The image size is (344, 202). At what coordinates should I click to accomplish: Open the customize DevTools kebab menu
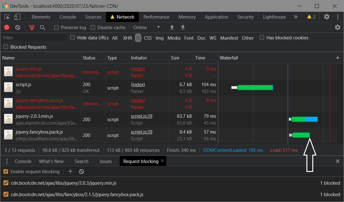(338, 17)
